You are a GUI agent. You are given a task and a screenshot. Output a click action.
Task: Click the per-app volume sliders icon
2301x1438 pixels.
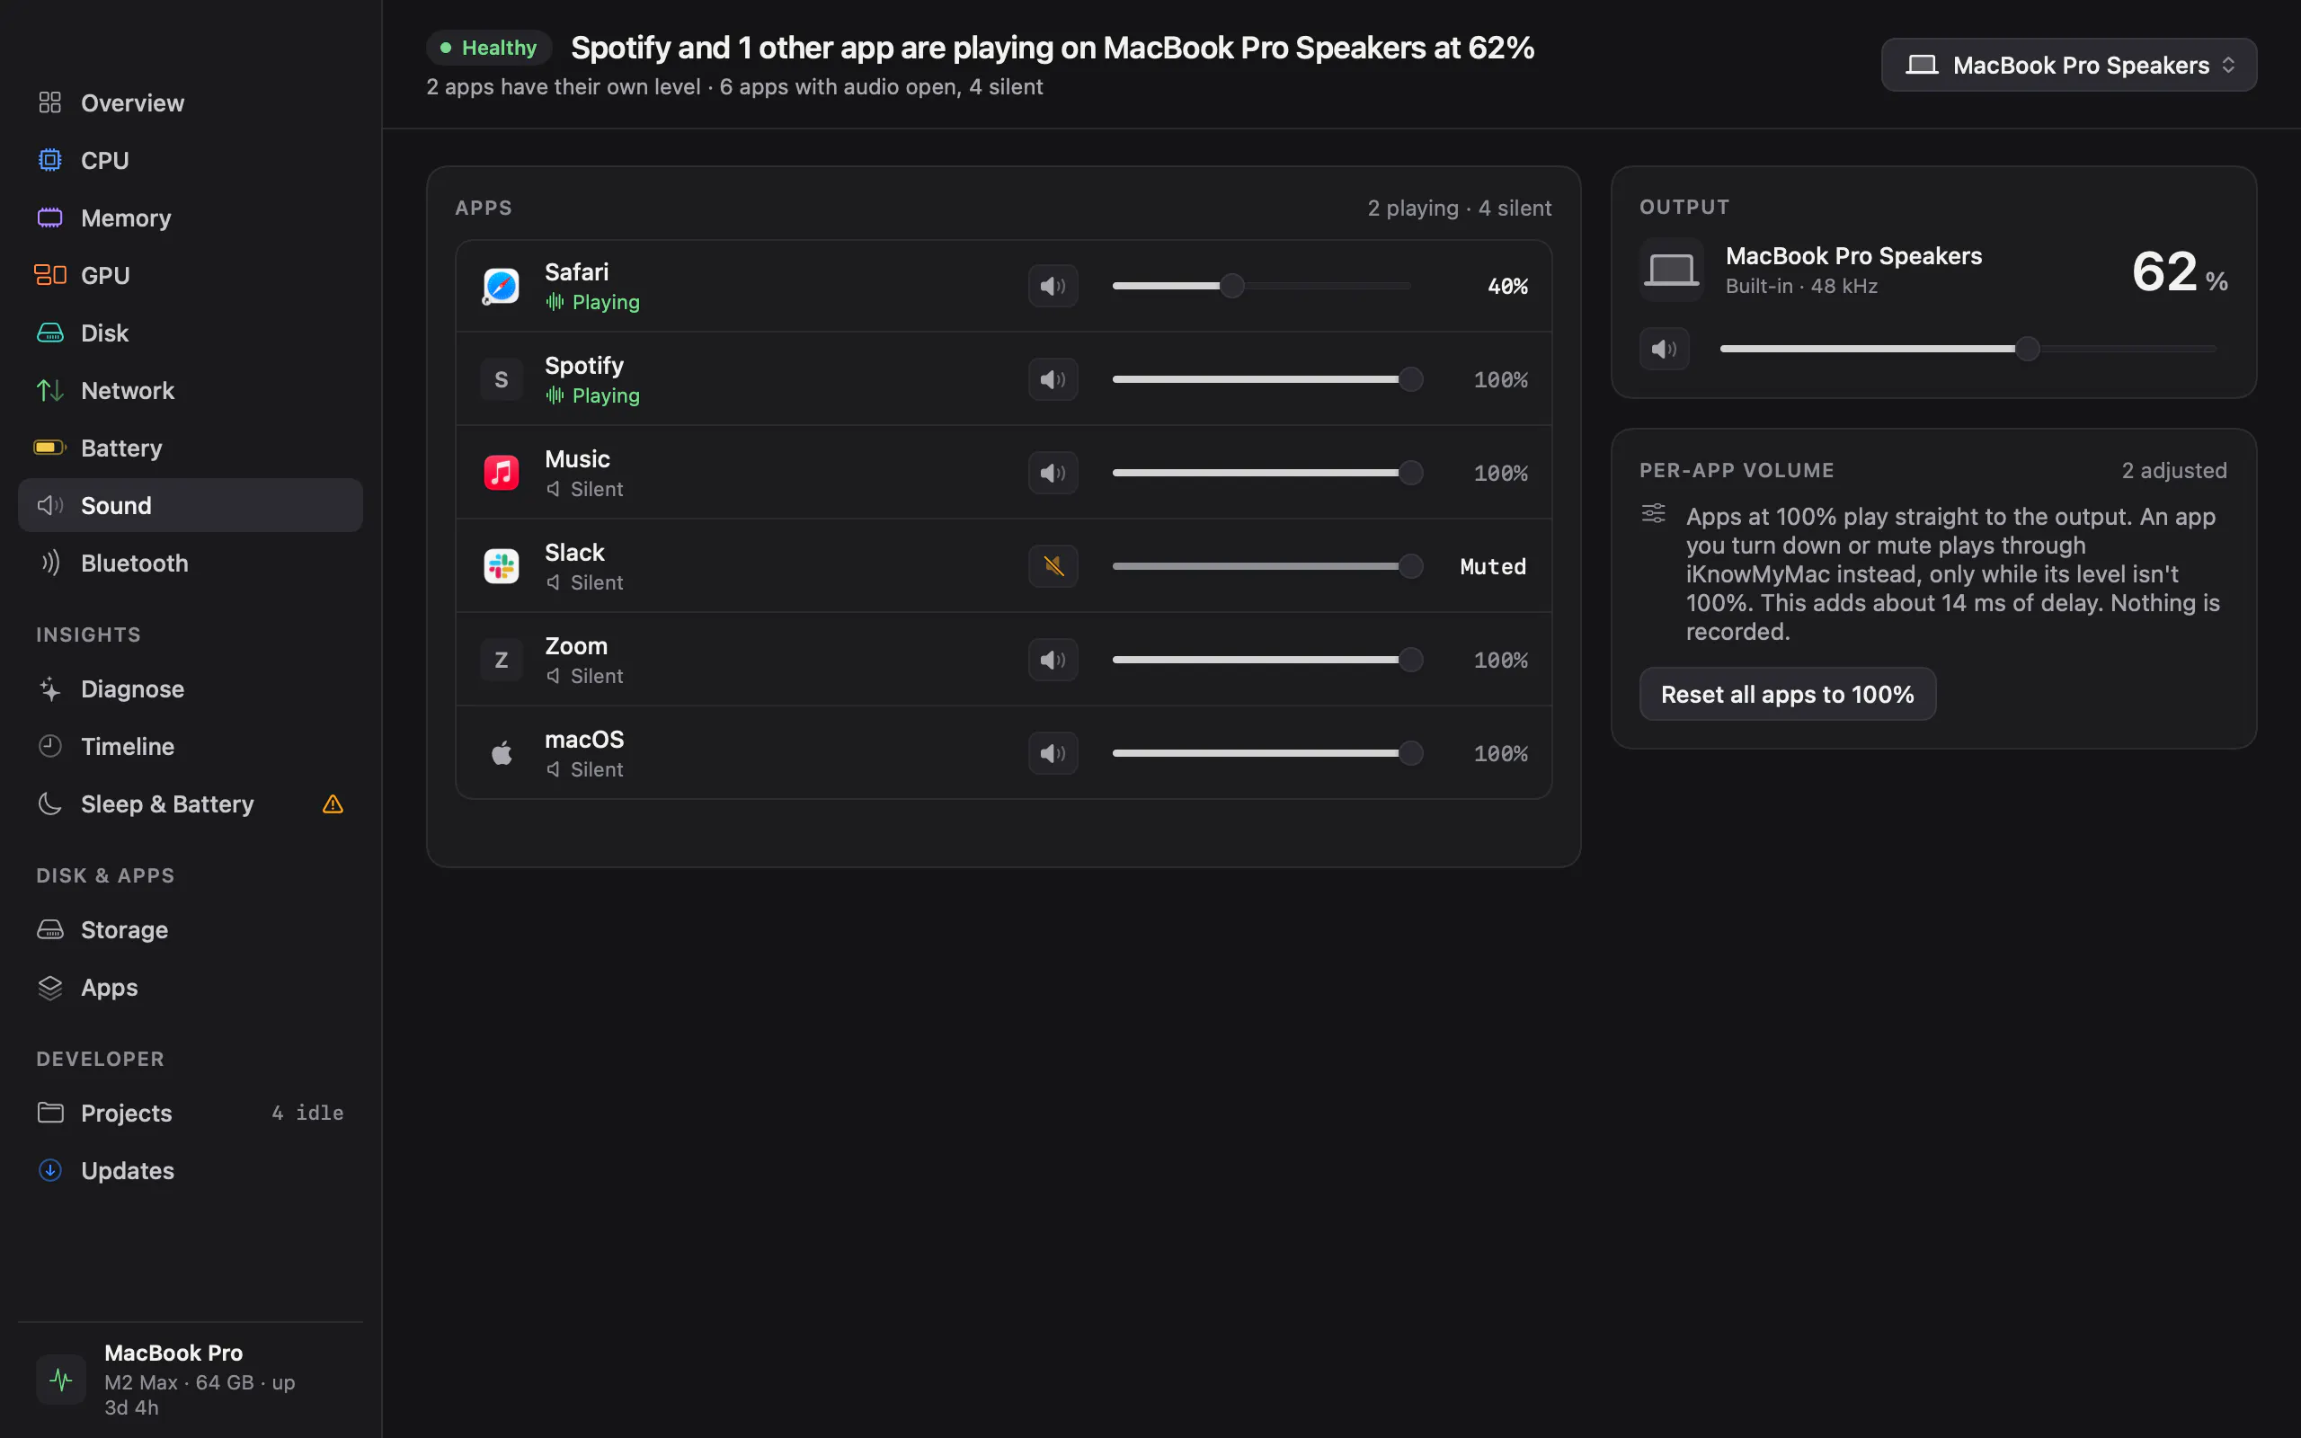tap(1654, 513)
